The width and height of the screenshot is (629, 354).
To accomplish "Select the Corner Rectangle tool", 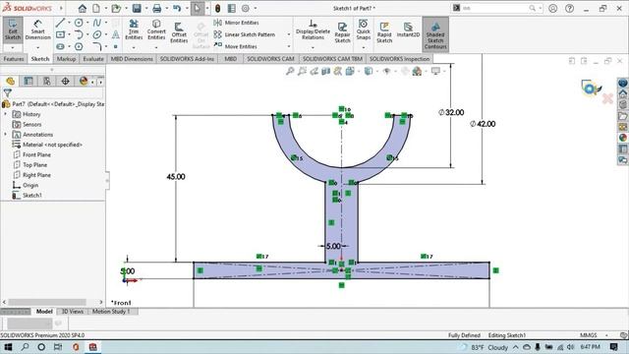I will 60,35.
